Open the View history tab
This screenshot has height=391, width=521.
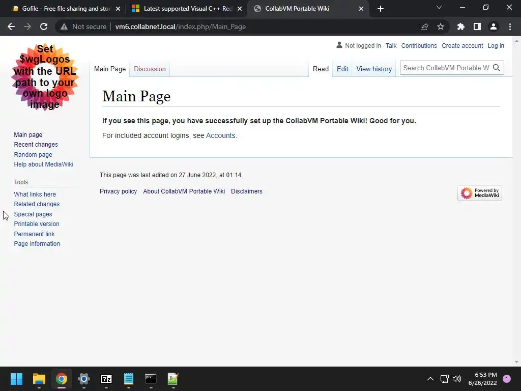click(374, 69)
